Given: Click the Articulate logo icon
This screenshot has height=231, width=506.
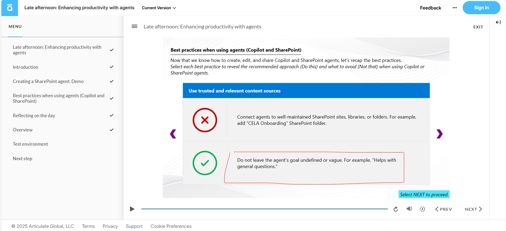Looking at the screenshot, I should (10, 8).
